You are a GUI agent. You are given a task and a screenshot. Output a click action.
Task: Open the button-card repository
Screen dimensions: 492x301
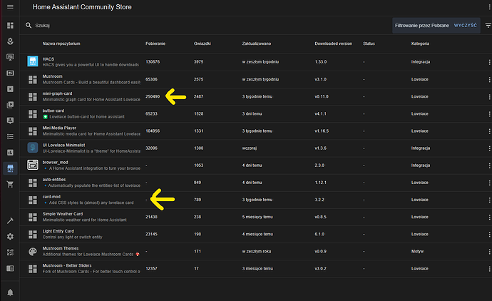click(256, 114)
